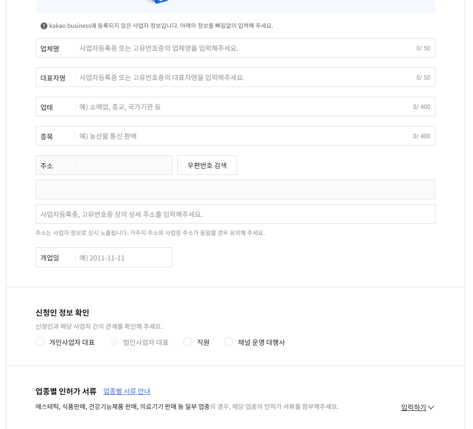This screenshot has height=429, width=473.
Task: Focus the 개업일 opening date field
Action: click(x=104, y=257)
